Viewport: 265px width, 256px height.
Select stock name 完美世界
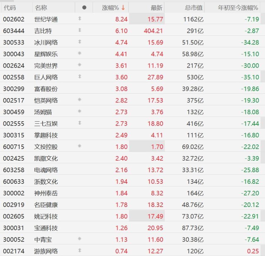click(46, 66)
